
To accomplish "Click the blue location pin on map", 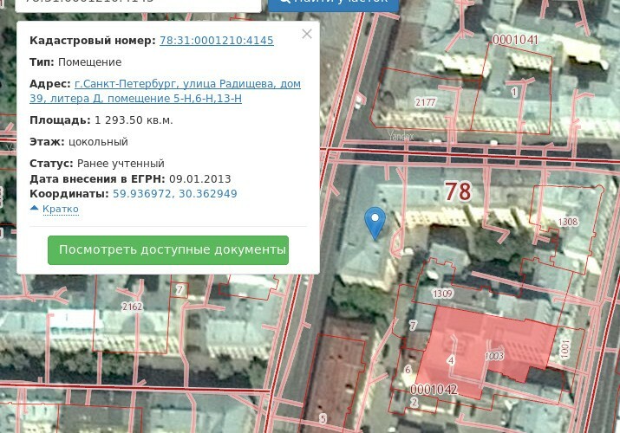I will 375,222.
